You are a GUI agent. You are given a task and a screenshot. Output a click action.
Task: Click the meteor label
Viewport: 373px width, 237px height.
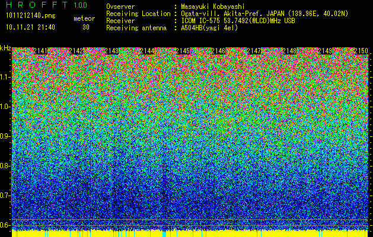tap(84, 18)
